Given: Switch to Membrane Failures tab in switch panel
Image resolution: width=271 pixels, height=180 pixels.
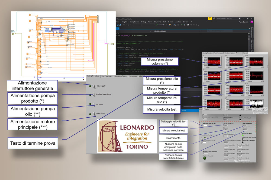Looking at the screenshot, I should tap(121, 76).
